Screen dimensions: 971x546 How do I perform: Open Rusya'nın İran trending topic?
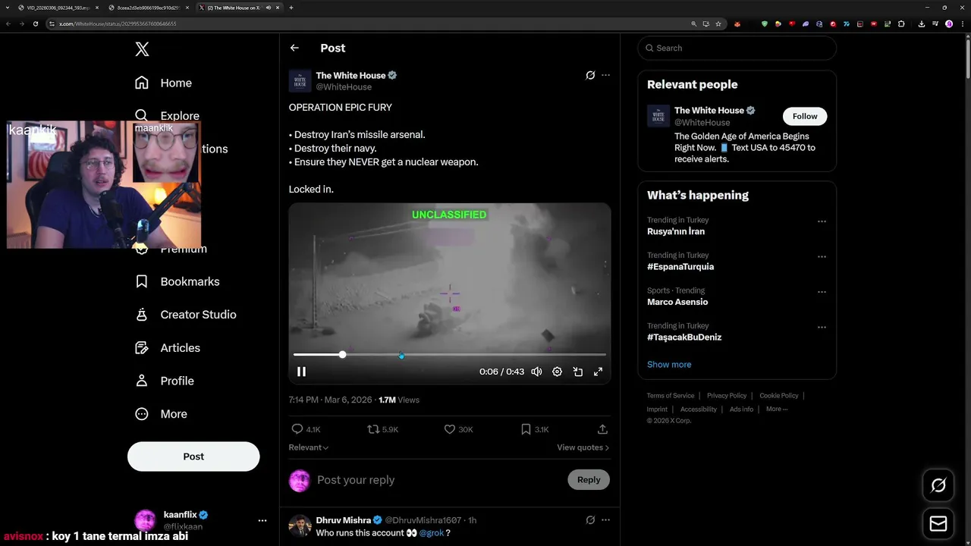click(676, 231)
